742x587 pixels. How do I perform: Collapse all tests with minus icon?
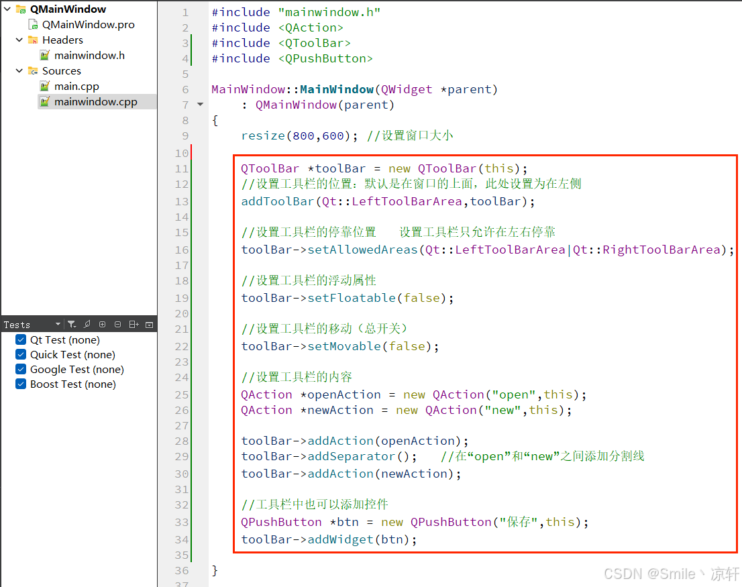pyautogui.click(x=118, y=325)
